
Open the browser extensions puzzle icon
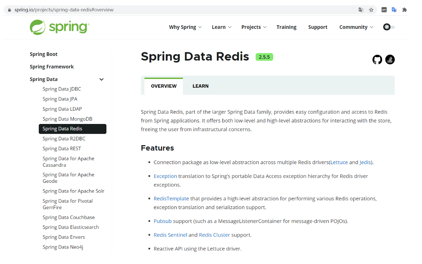pyautogui.click(x=404, y=10)
